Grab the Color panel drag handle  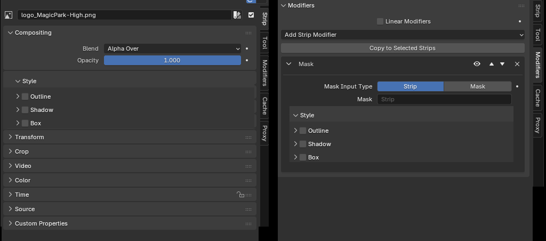pos(248,181)
